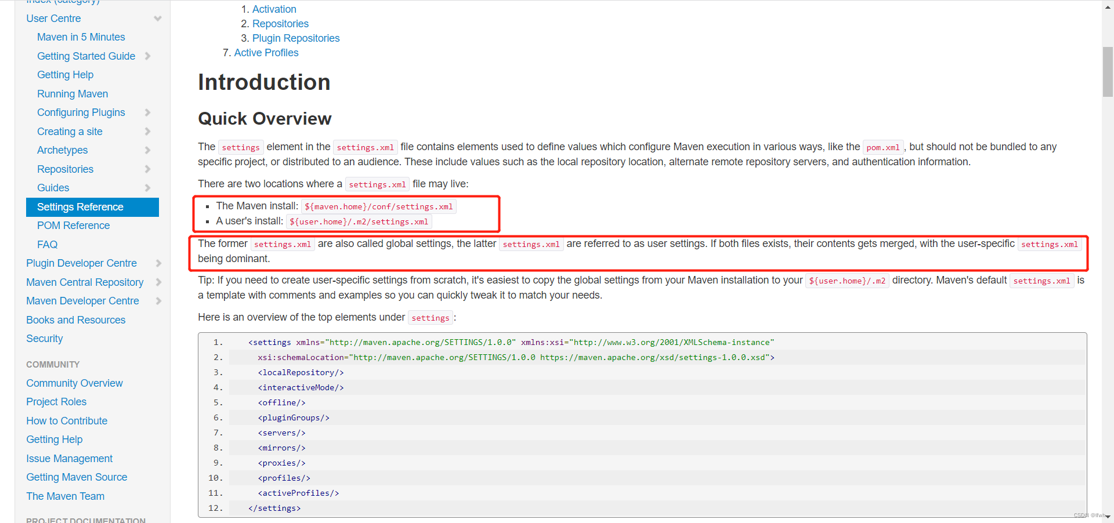This screenshot has width=1114, height=523.
Task: Expand the Archetypes chevron
Action: coord(147,150)
